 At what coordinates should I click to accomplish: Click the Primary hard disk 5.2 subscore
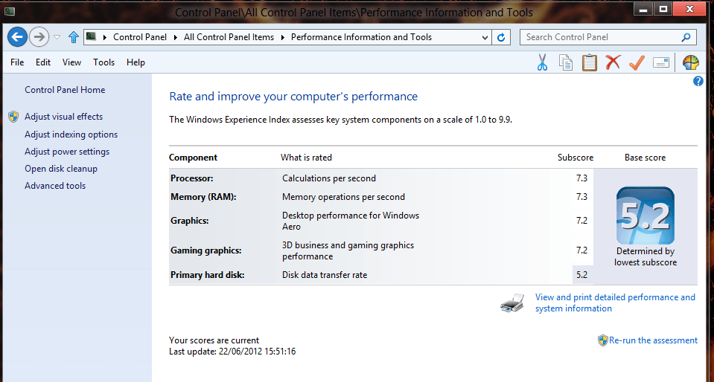click(x=582, y=275)
